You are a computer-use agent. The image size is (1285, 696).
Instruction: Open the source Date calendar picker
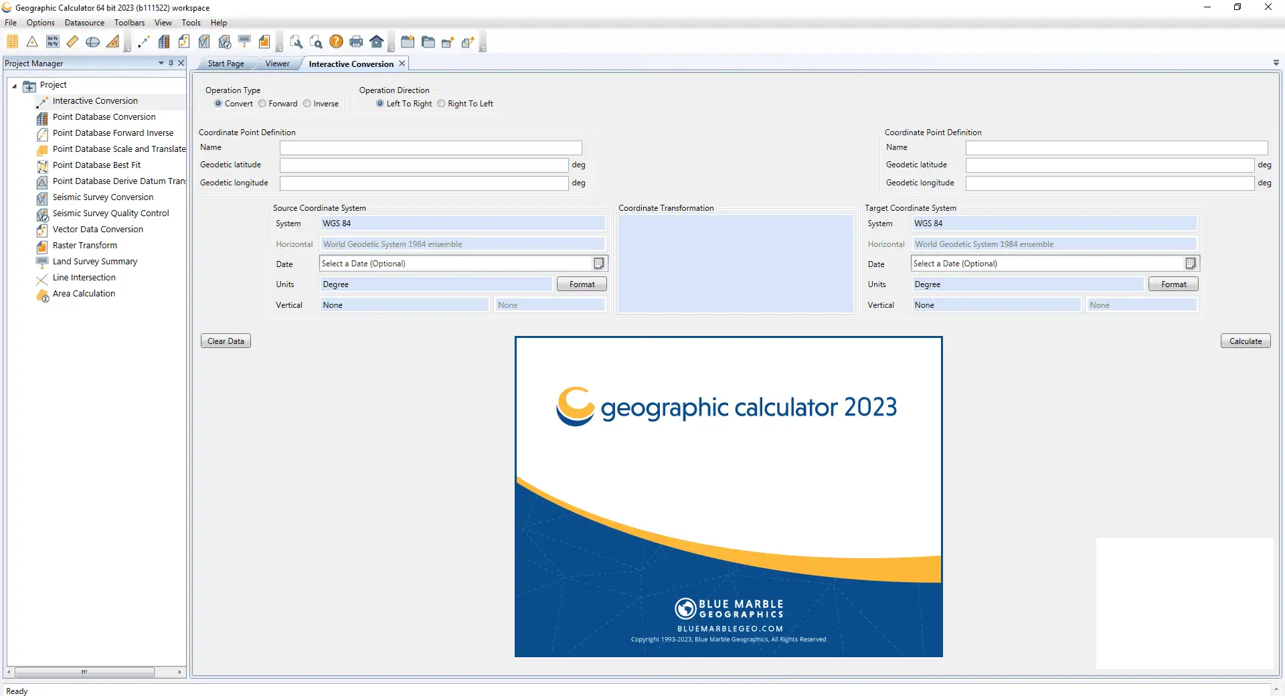(x=598, y=264)
